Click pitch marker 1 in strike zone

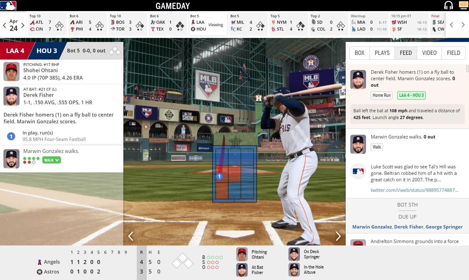(x=219, y=176)
